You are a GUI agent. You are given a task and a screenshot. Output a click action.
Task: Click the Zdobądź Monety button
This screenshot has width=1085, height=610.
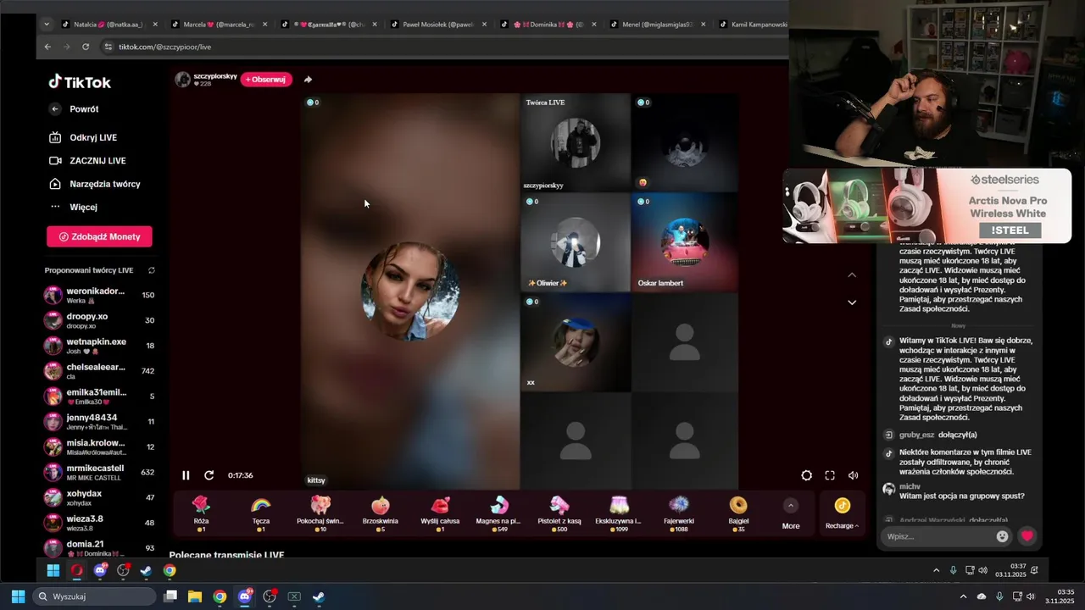[x=99, y=236]
